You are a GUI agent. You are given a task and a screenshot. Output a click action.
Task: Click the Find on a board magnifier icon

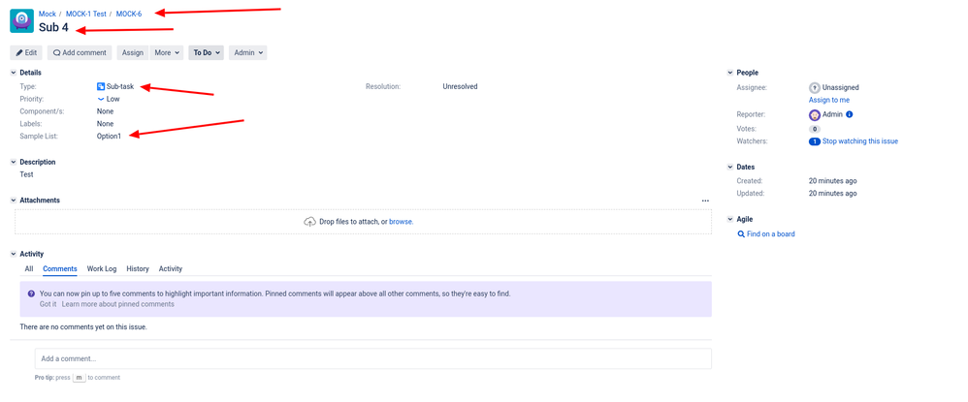741,234
